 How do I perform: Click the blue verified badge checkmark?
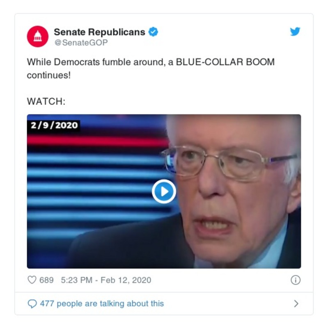tap(153, 32)
